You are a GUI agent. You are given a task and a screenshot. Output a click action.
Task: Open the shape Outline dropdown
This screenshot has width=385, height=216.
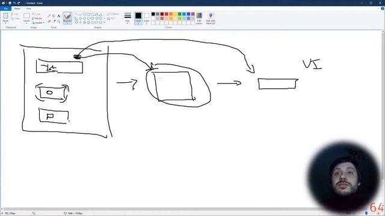tap(113, 14)
